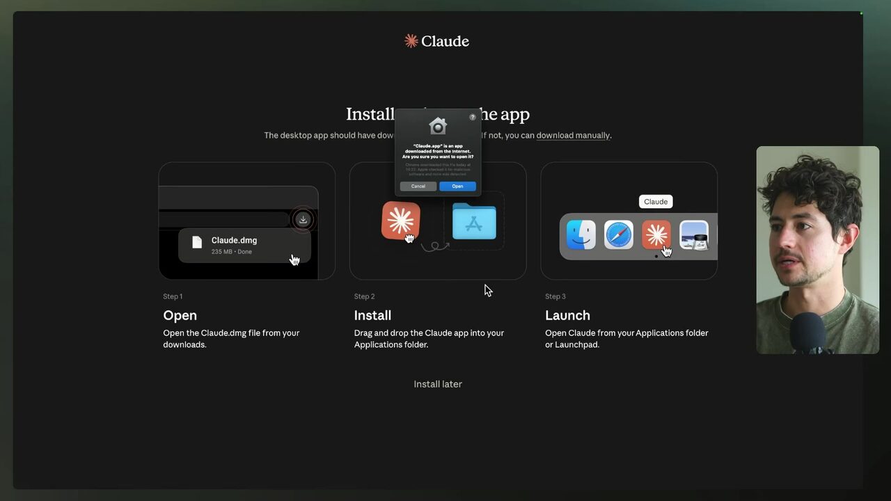Click the "Step 2" label

click(364, 296)
